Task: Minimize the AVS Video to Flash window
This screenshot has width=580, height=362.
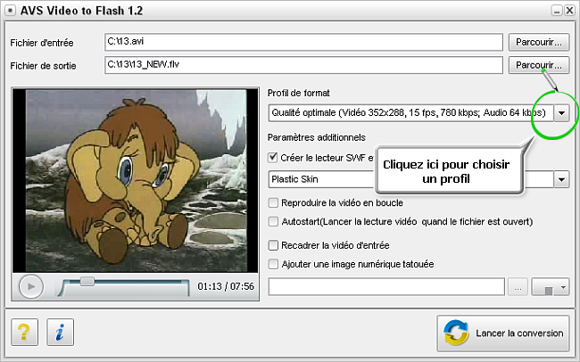Action: pyautogui.click(x=557, y=11)
